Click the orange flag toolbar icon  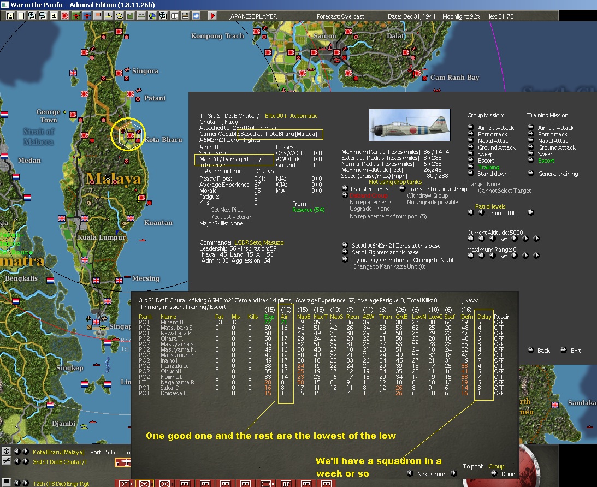98,16
